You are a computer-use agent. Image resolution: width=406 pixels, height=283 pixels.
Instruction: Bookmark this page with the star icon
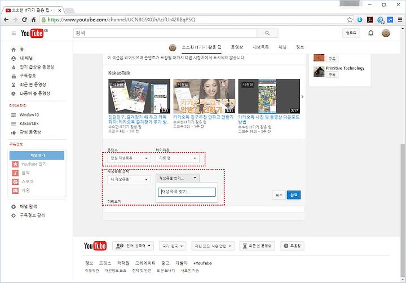pyautogui.click(x=350, y=20)
